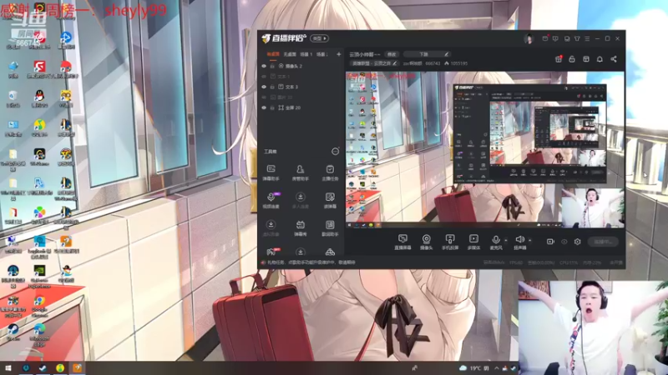Viewport: 668px width, 375px height.
Task: Open the feedback message icon in title bar
Action: 555,38
